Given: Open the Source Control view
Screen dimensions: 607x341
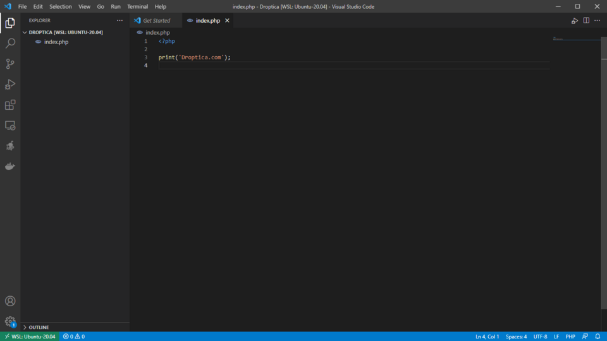Looking at the screenshot, I should point(10,64).
